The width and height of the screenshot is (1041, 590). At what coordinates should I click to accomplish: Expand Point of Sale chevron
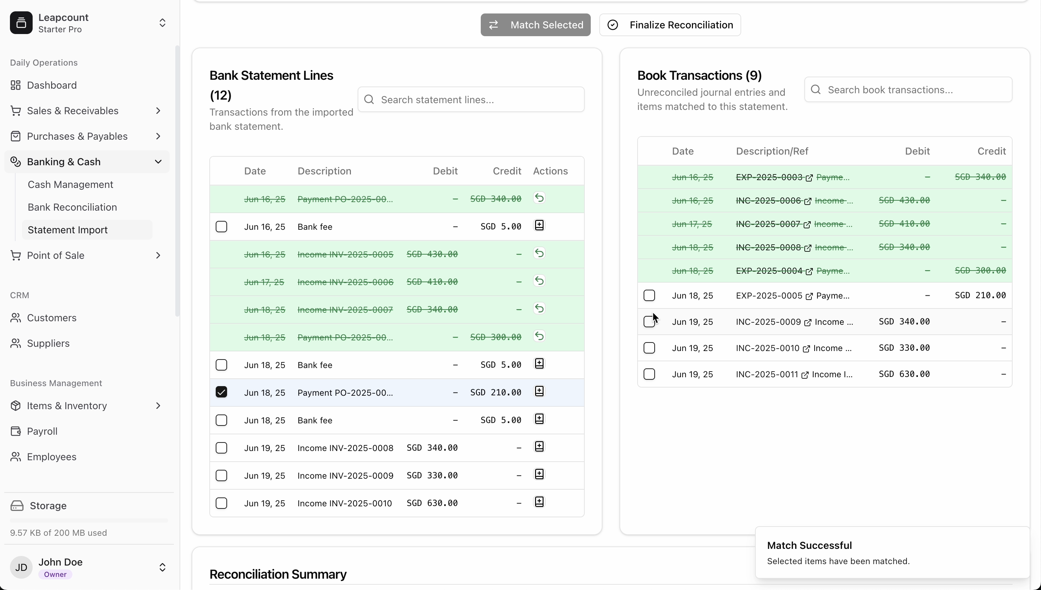(158, 255)
